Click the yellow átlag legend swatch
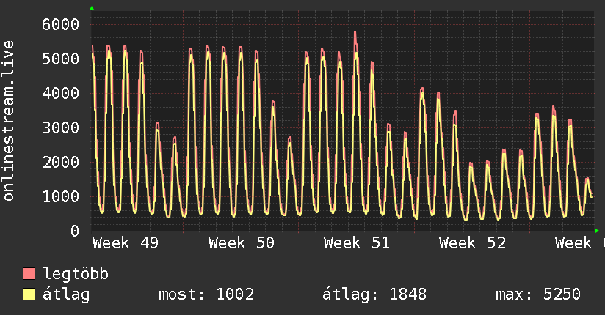605x315 pixels. (29, 295)
